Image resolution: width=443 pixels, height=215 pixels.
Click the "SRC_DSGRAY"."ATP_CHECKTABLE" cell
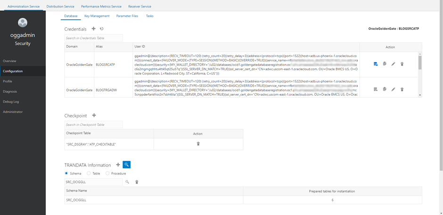pyautogui.click(x=109, y=144)
